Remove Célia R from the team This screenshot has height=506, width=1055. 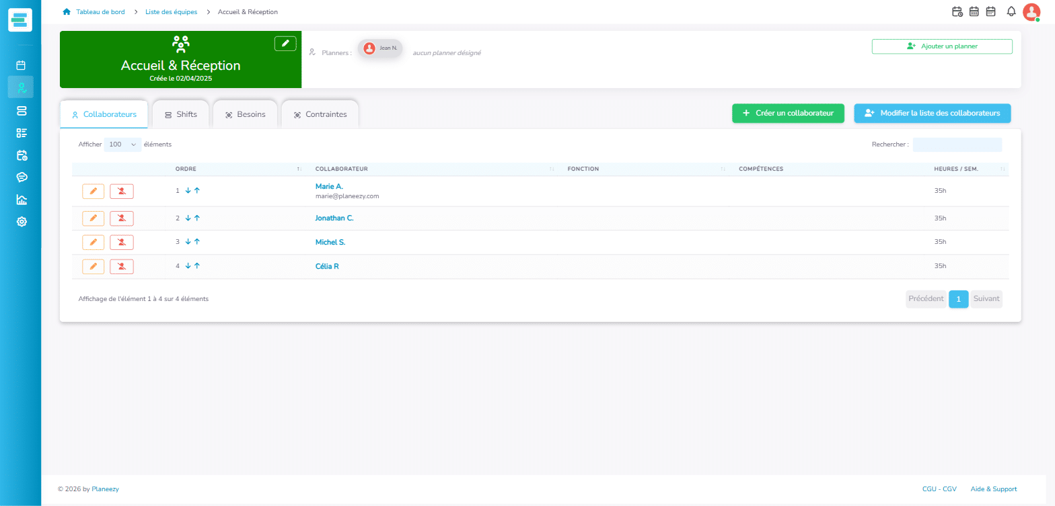[x=122, y=266]
